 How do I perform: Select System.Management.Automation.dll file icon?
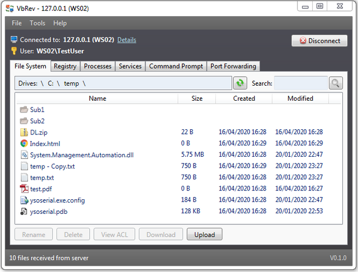pos(24,154)
